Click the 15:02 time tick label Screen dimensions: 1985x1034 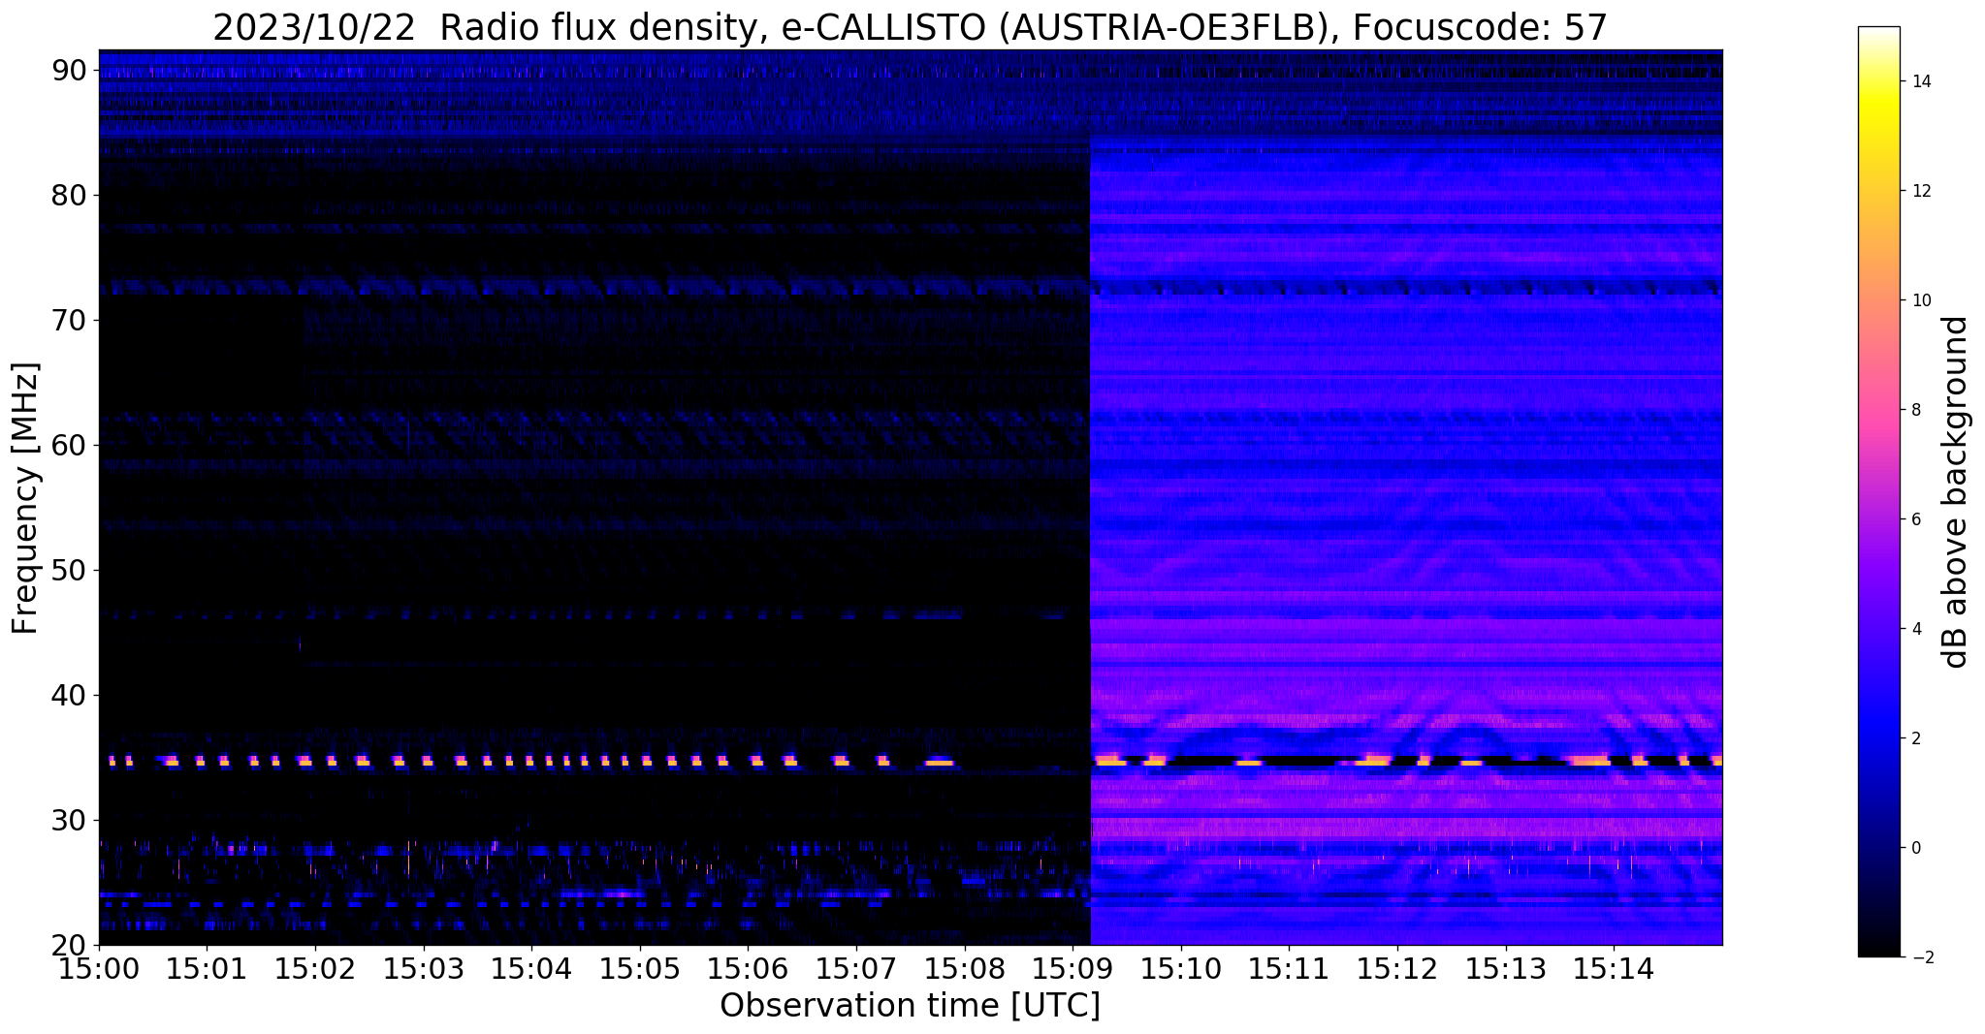(x=315, y=967)
